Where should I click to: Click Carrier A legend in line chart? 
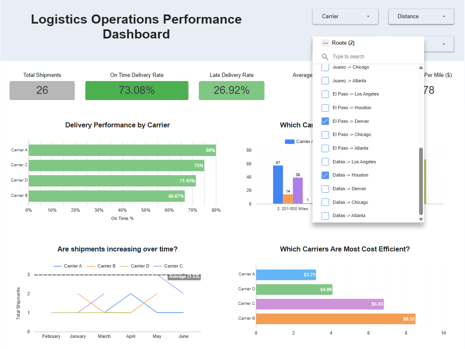pos(68,266)
